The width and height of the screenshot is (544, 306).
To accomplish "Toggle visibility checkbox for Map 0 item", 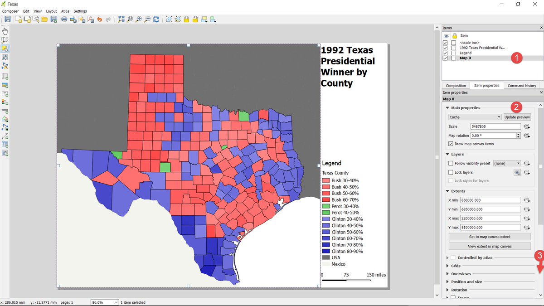I will (x=445, y=58).
